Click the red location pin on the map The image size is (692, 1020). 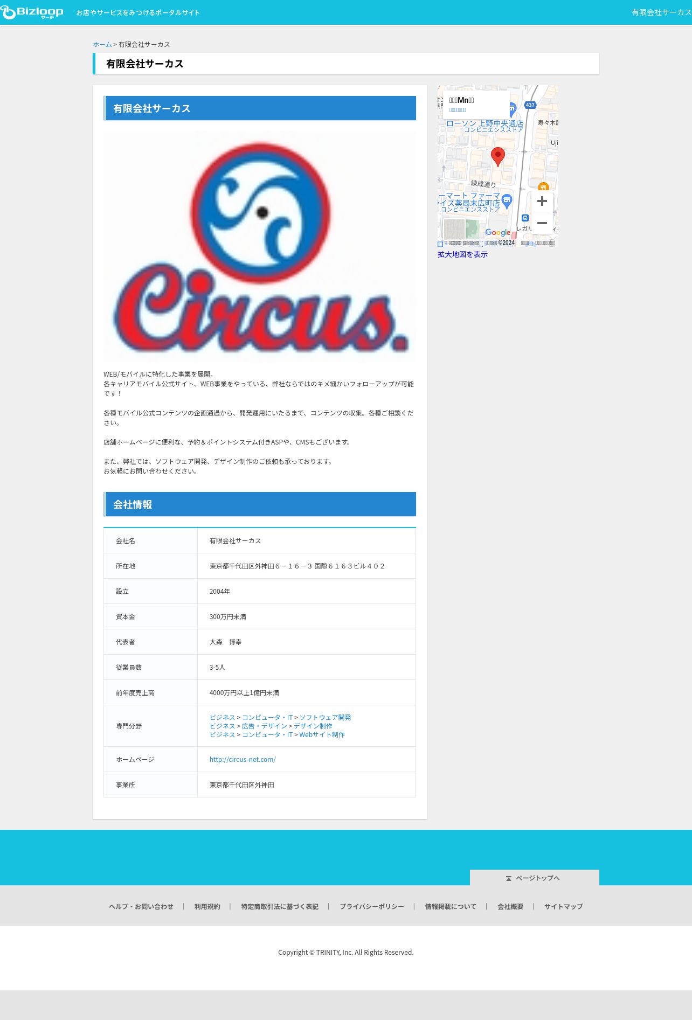tap(498, 156)
